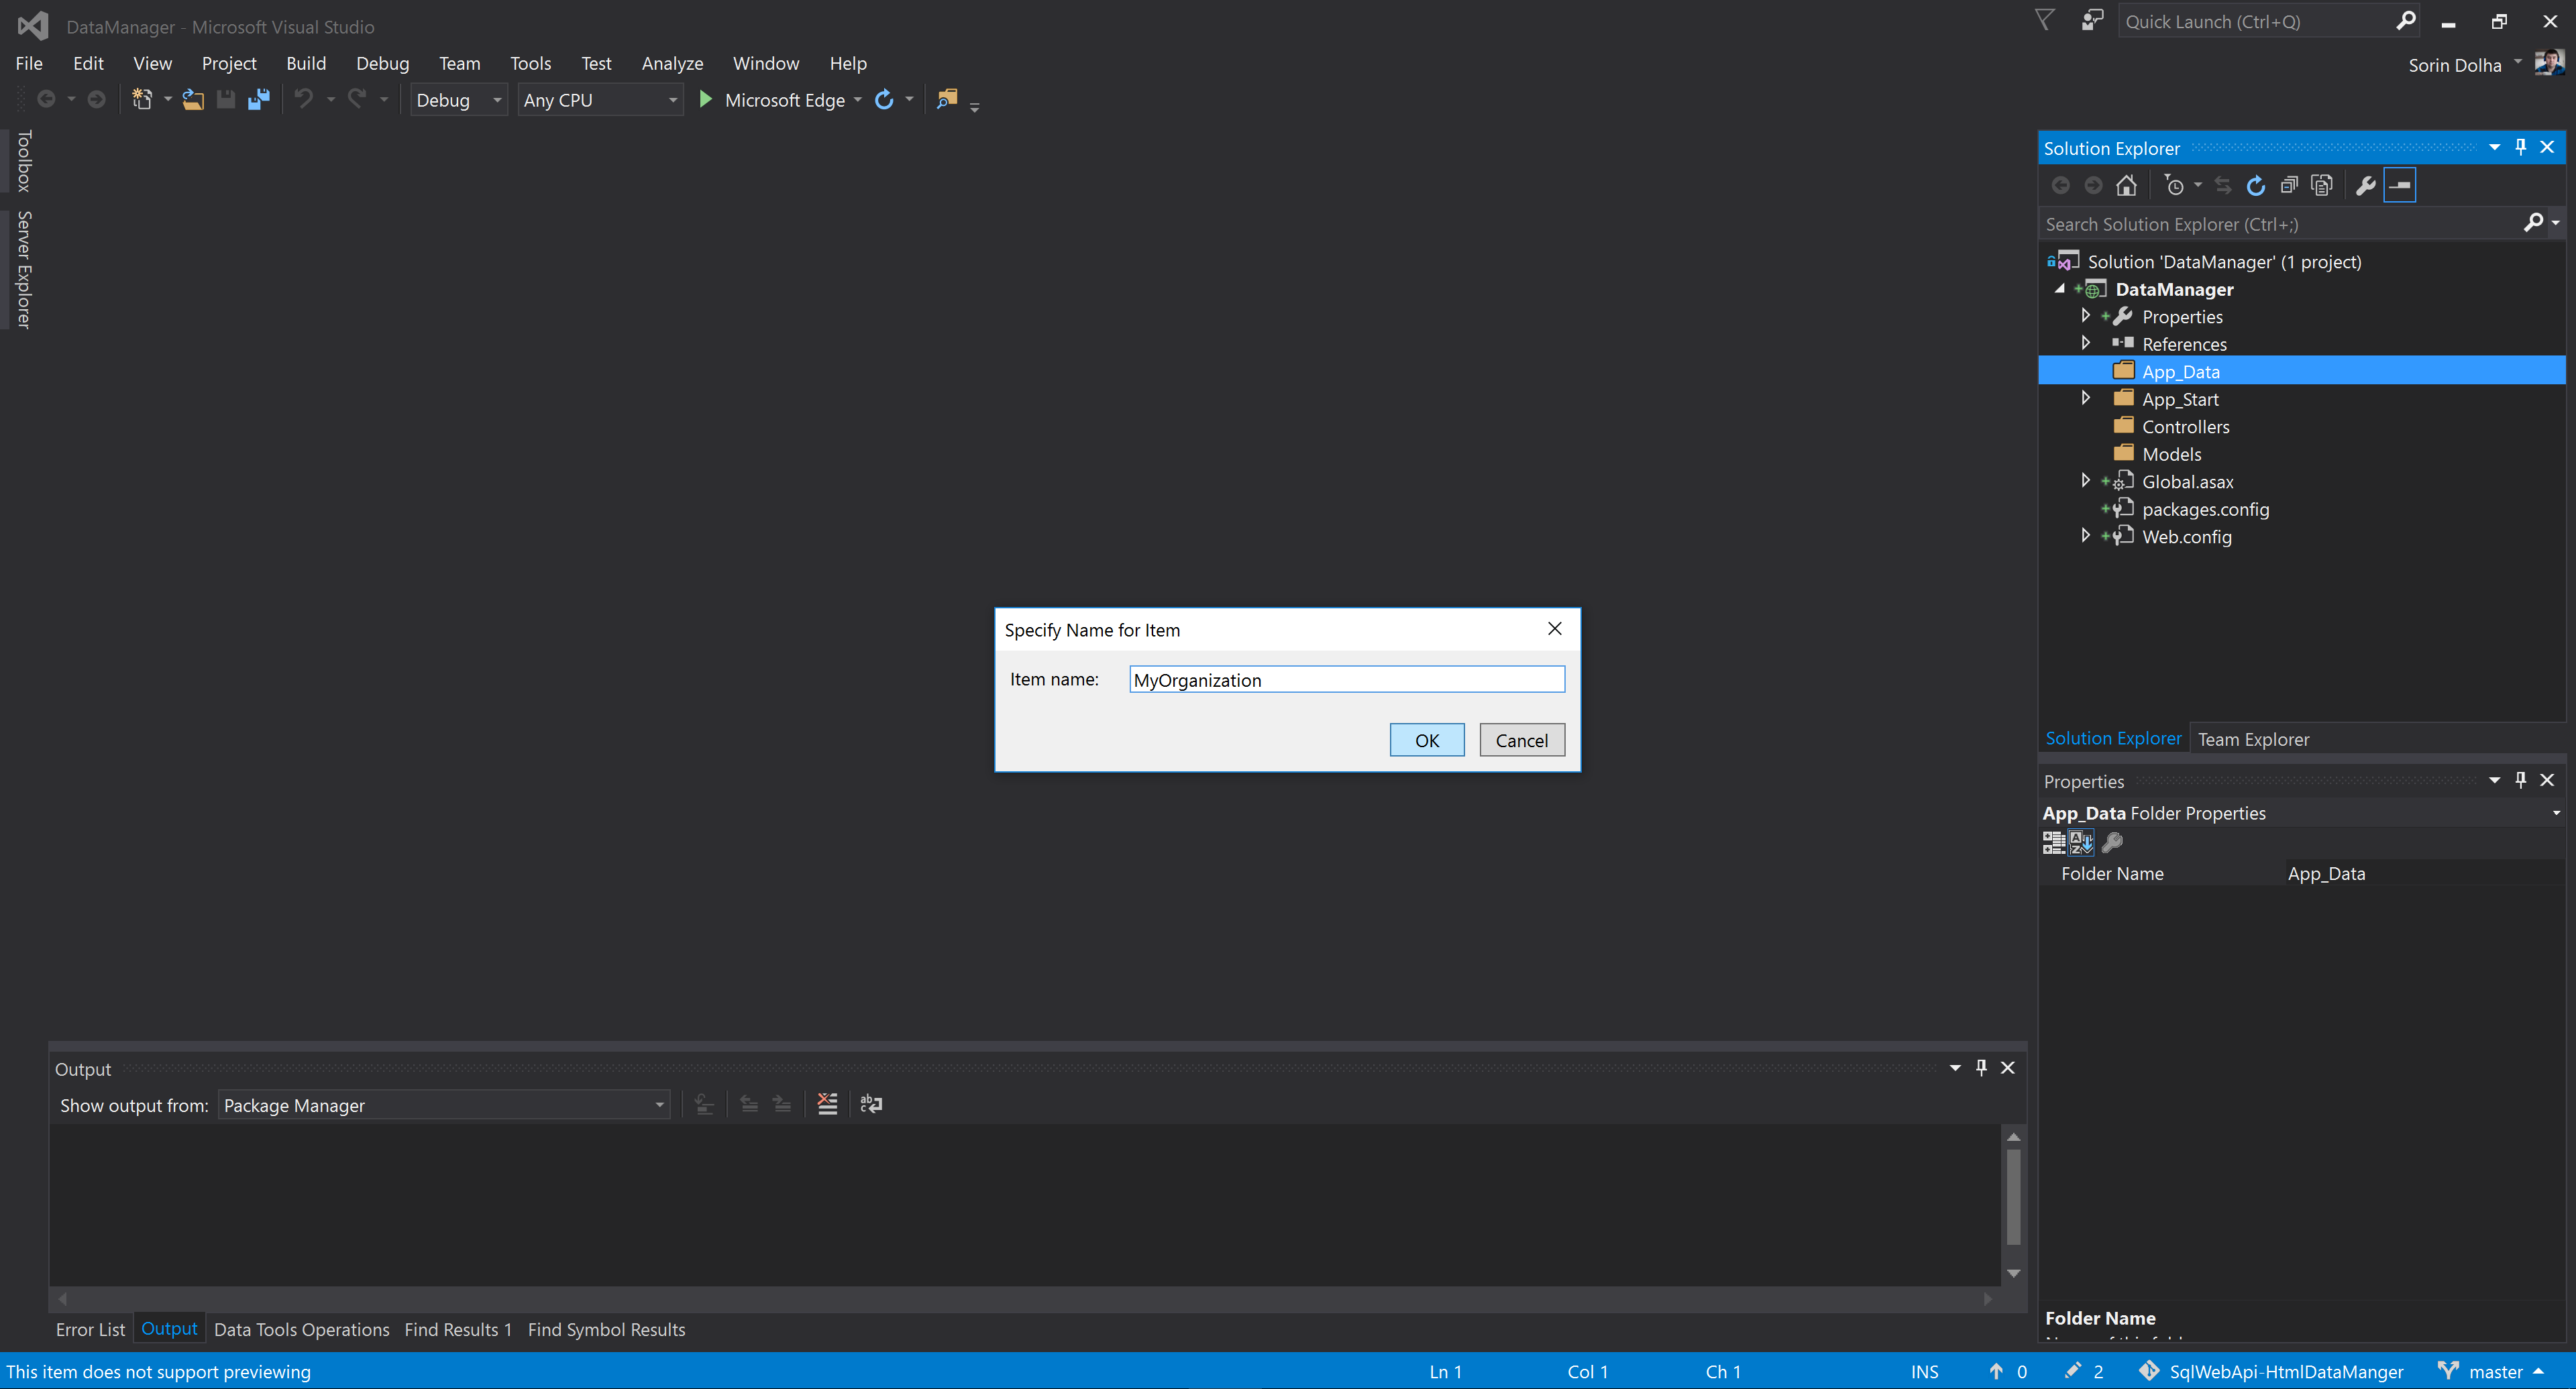Click the Collapse All icon in Solution Explorer
Screen dimensions: 2576x1389
click(x=2288, y=186)
